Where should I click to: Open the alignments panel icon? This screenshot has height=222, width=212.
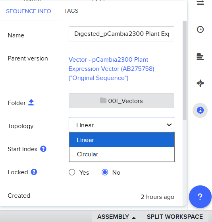click(x=200, y=56)
